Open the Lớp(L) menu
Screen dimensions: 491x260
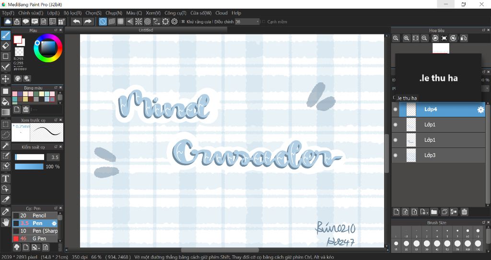pos(53,13)
